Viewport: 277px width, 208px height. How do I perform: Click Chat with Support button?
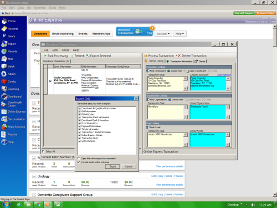(x=244, y=13)
